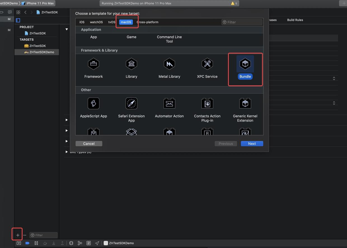The image size is (347, 248).
Task: Go back with the editor's left chevron
Action: click(25, 12)
